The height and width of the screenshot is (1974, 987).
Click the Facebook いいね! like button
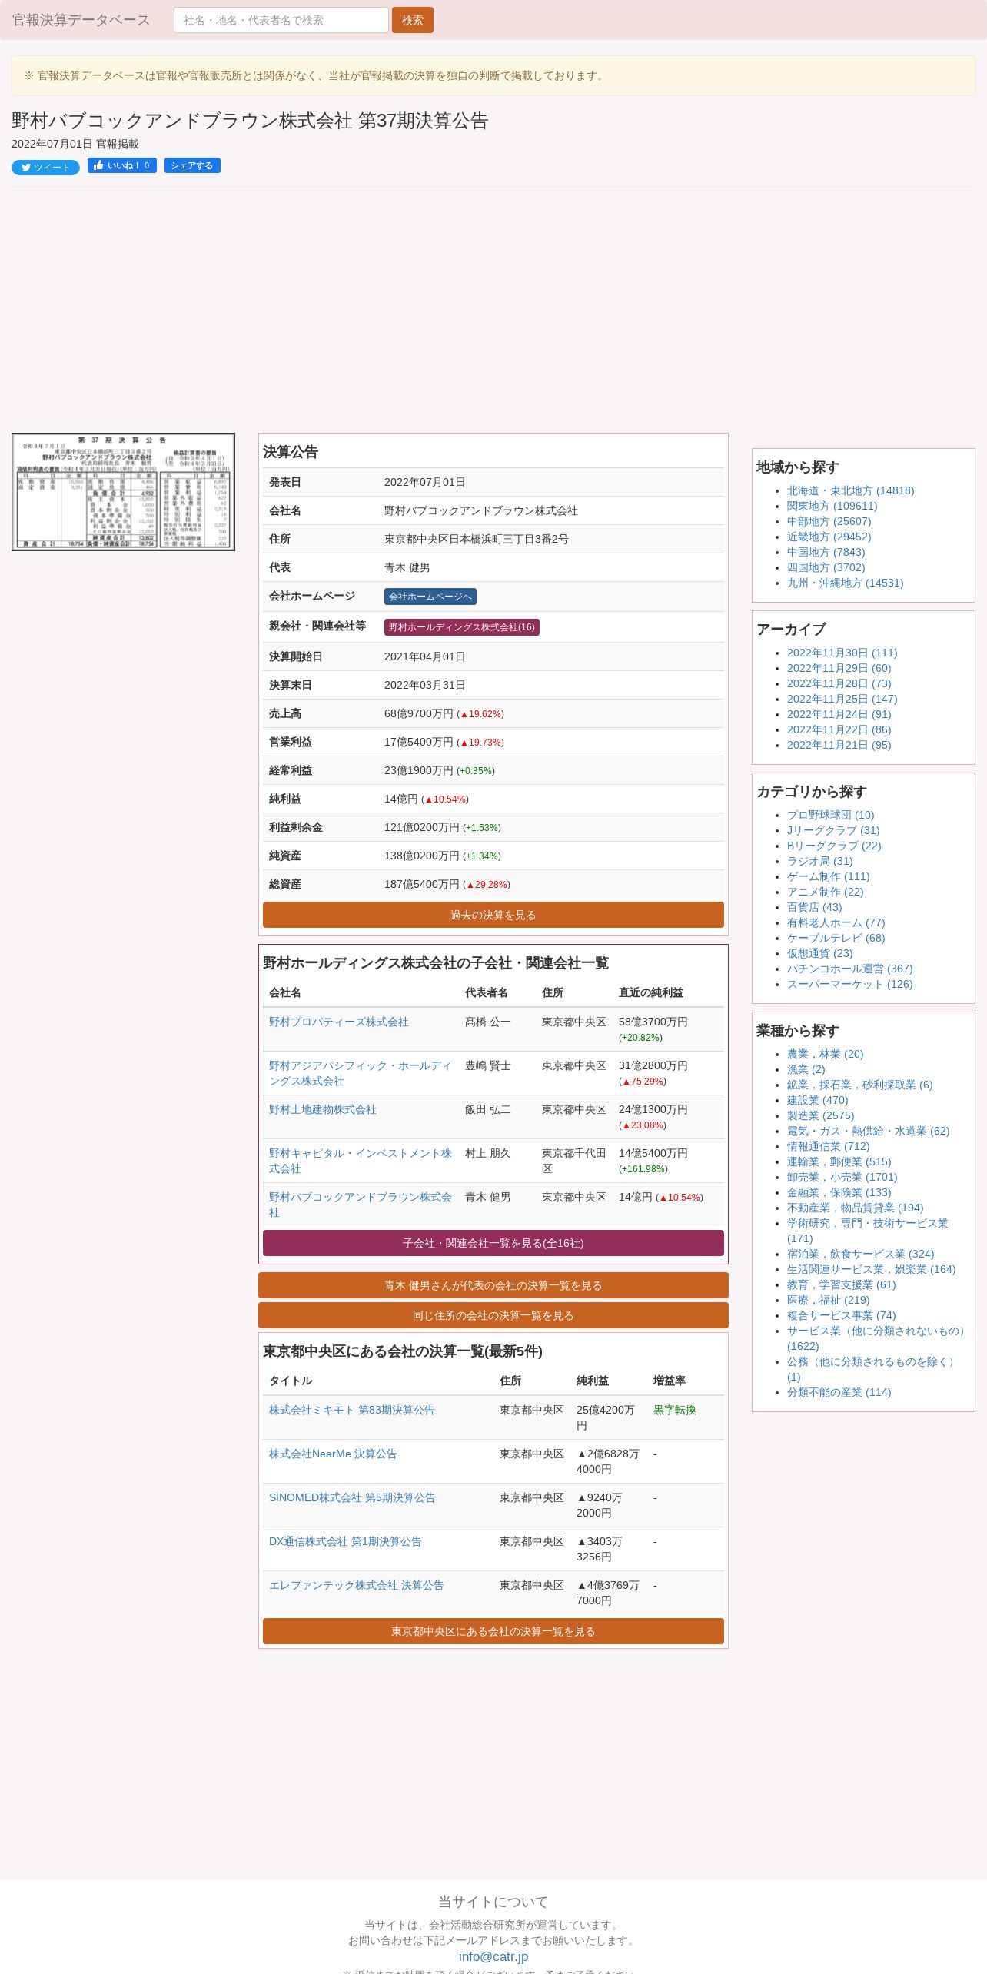122,165
